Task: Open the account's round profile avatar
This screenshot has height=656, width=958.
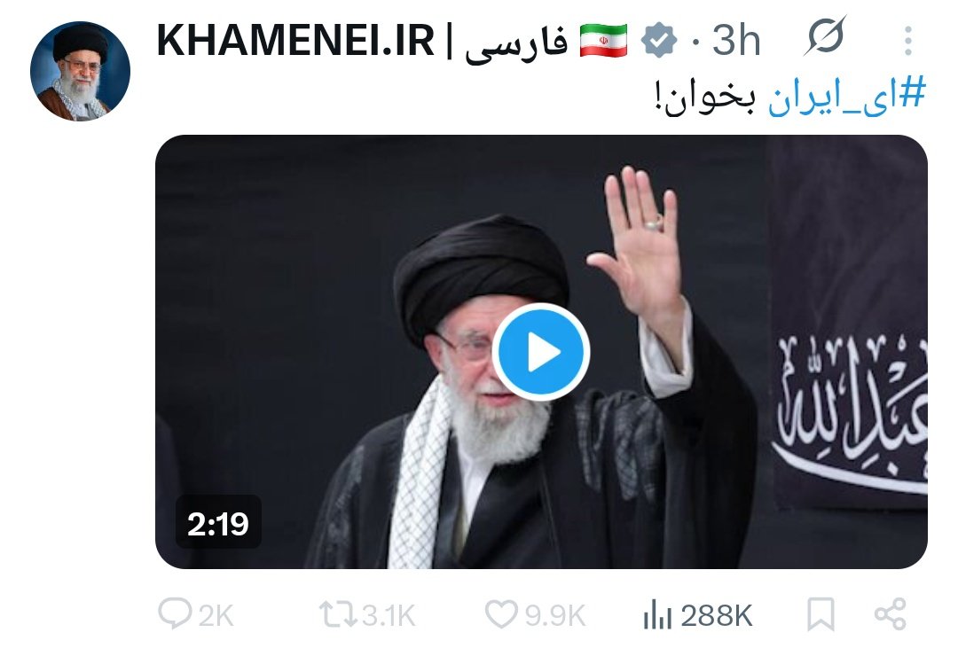Action: point(80,71)
